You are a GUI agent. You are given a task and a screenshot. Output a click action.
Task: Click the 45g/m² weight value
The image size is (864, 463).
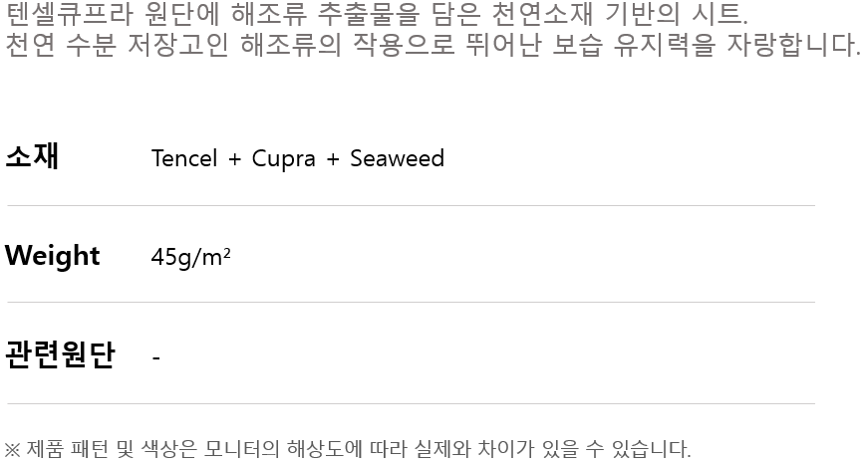pyautogui.click(x=190, y=257)
